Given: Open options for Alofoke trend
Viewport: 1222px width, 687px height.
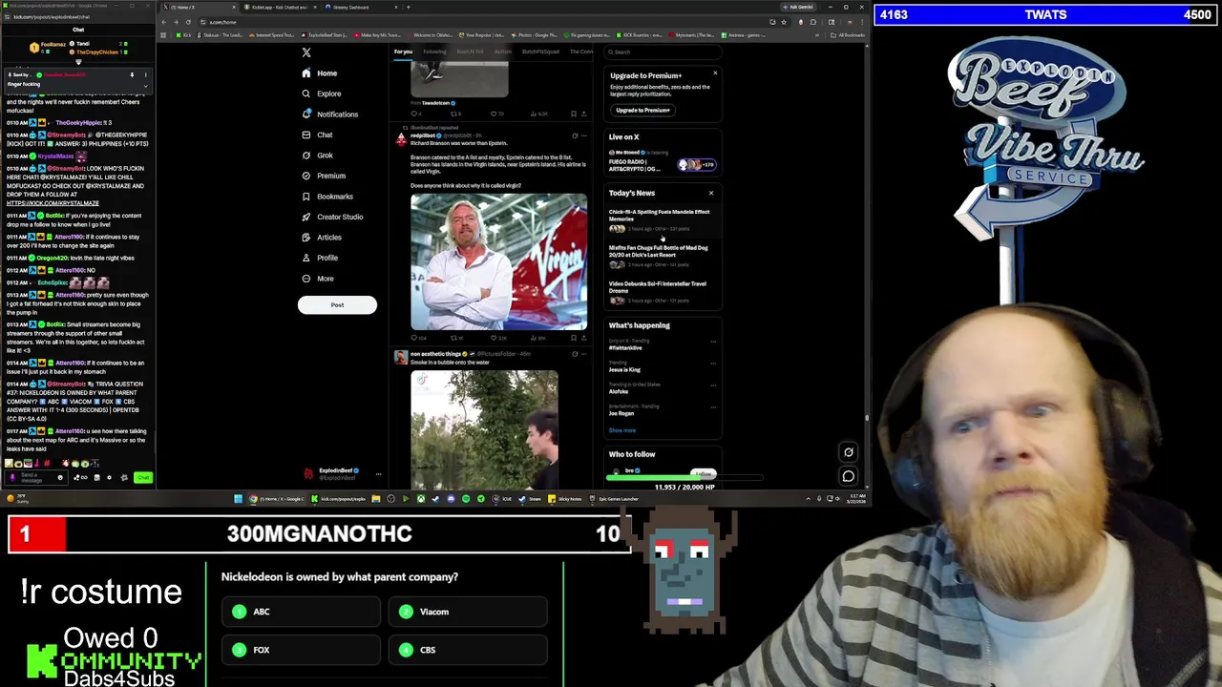Looking at the screenshot, I should pos(712,385).
